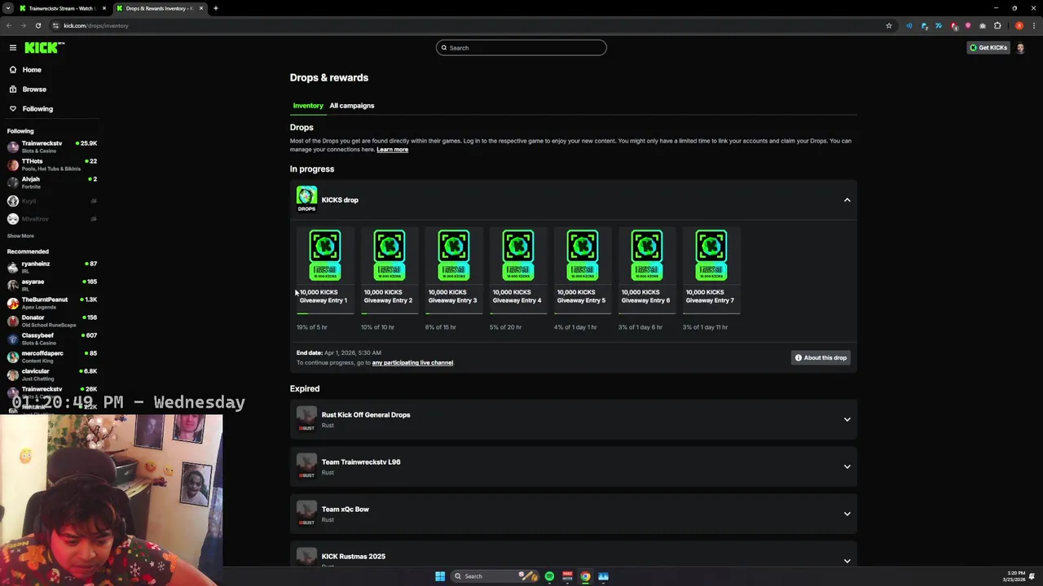Click '19% of 5 hr' progress text

[x=312, y=327]
